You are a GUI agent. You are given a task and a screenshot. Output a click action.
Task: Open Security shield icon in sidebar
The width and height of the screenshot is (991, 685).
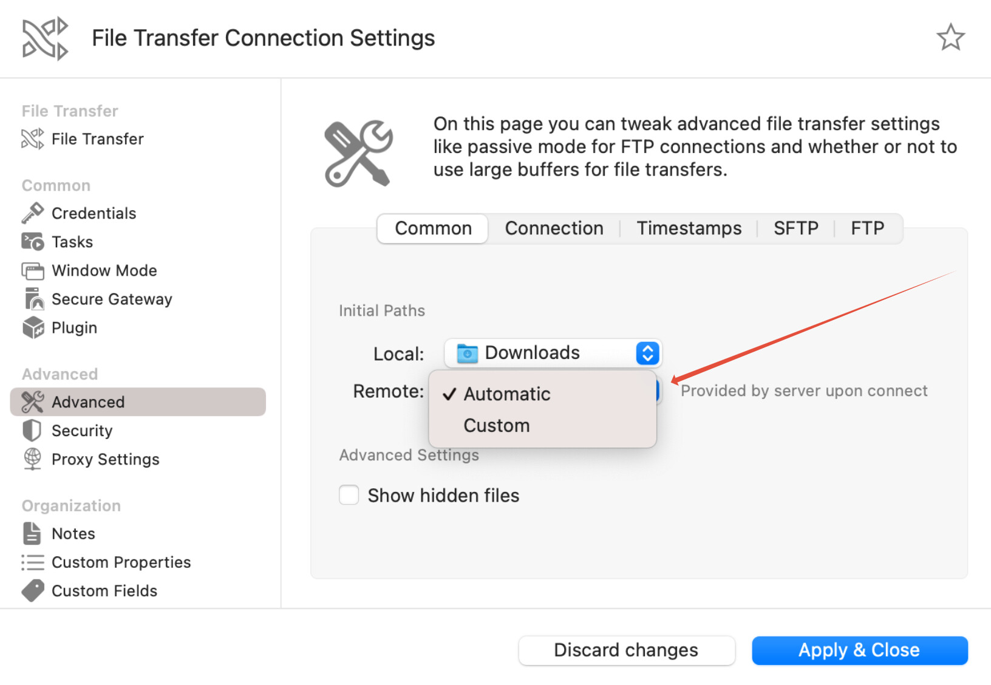pos(33,431)
